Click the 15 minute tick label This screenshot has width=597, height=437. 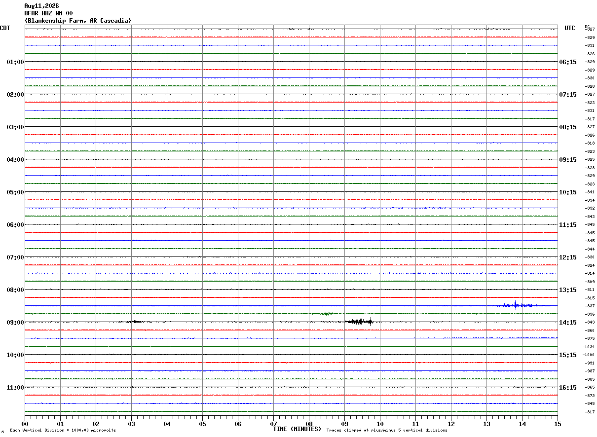click(558, 424)
